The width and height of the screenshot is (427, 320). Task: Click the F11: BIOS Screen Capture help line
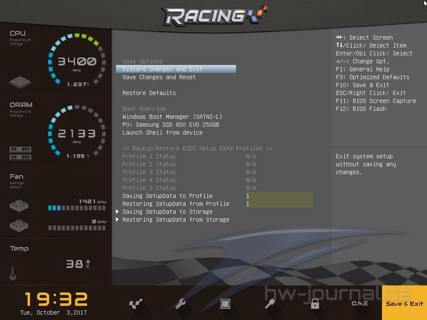[x=376, y=101]
